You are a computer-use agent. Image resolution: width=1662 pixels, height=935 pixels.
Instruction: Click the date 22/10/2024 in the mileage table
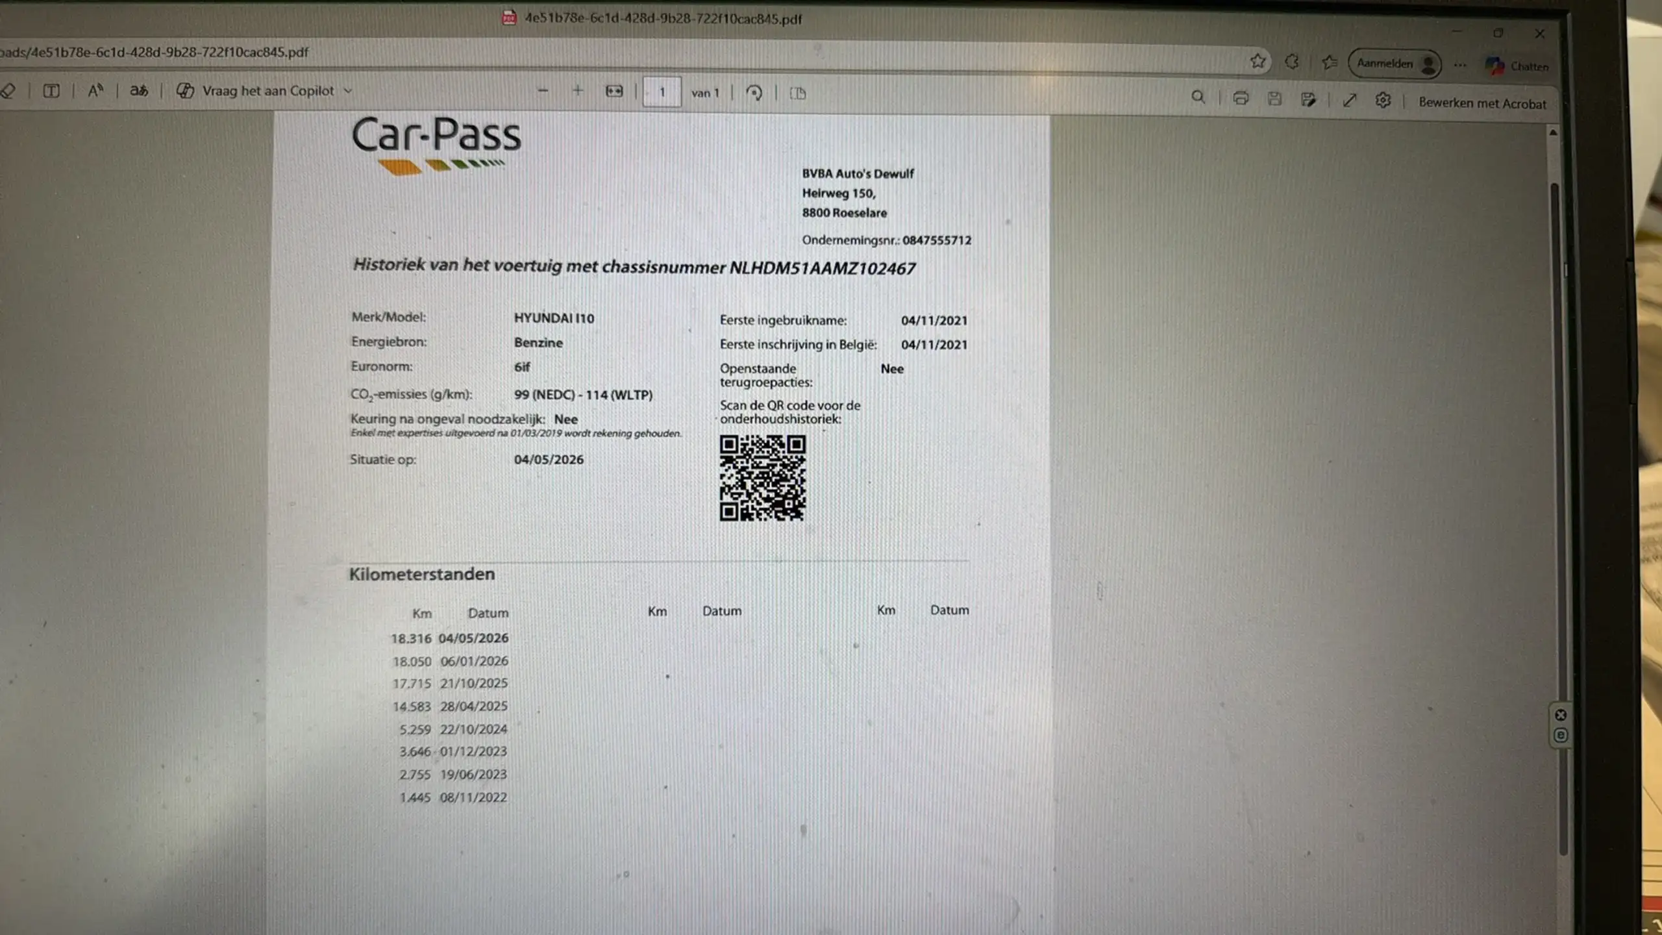[473, 730]
